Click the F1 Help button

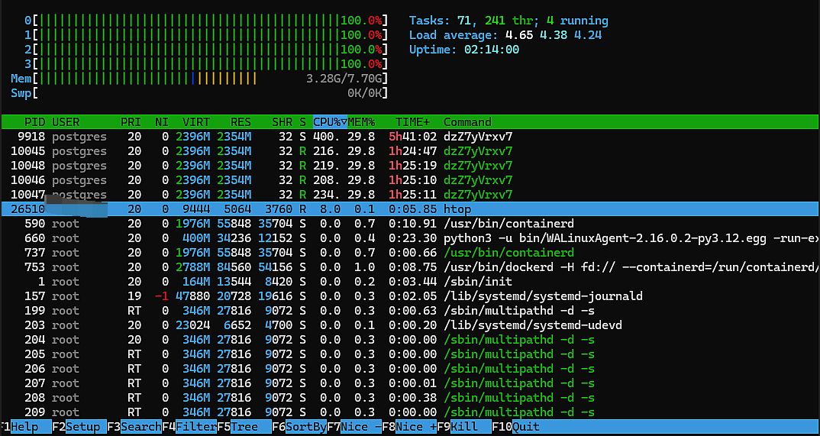point(26,427)
